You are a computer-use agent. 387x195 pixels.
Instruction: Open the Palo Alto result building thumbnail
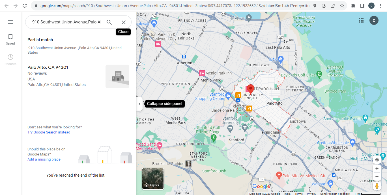(x=117, y=76)
